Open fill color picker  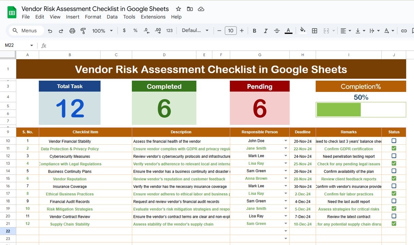tap(303, 31)
